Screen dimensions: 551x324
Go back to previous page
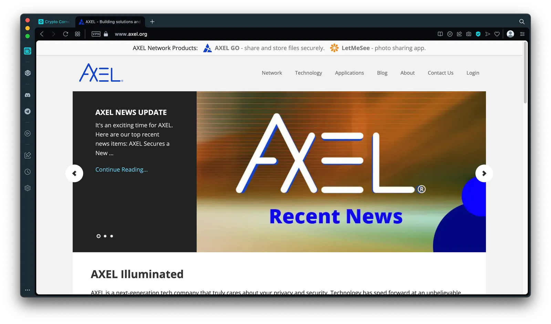click(42, 34)
